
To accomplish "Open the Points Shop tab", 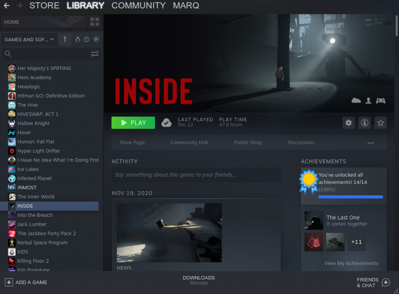I will pos(248,143).
